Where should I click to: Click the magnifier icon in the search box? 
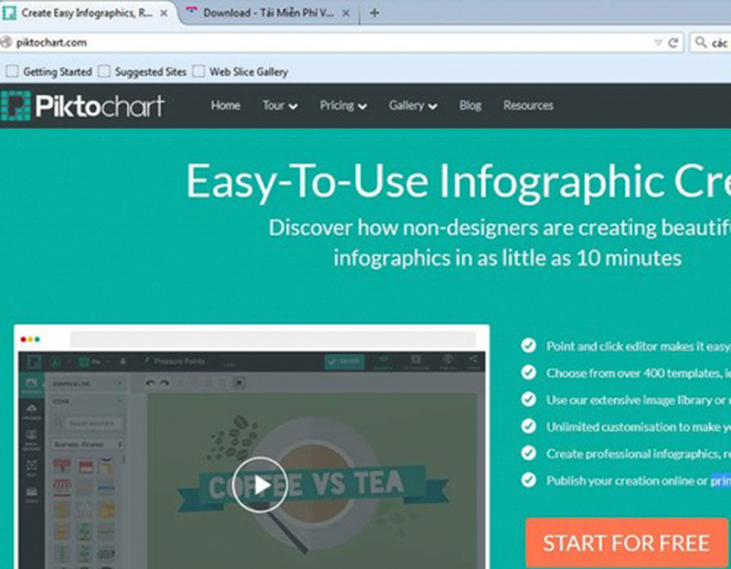point(701,42)
